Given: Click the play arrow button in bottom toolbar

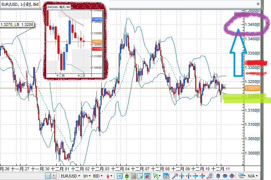Looking at the screenshot, I should 54,176.
